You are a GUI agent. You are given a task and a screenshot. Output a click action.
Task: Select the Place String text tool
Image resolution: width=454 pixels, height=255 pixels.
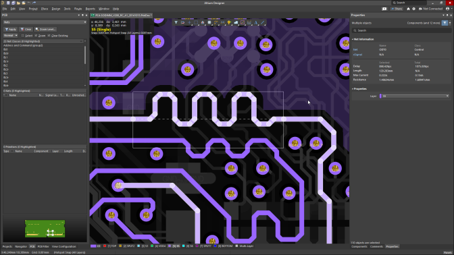(256, 22)
